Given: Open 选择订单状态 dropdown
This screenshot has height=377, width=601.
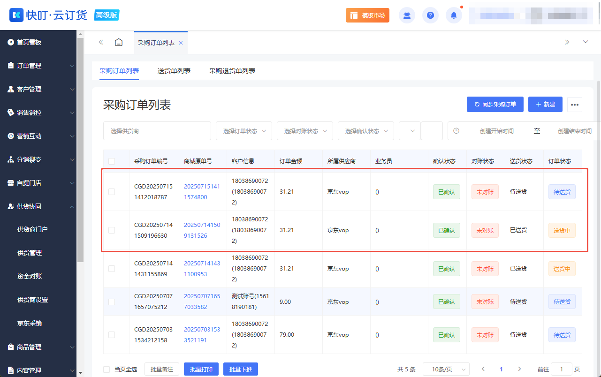Looking at the screenshot, I should (x=244, y=131).
